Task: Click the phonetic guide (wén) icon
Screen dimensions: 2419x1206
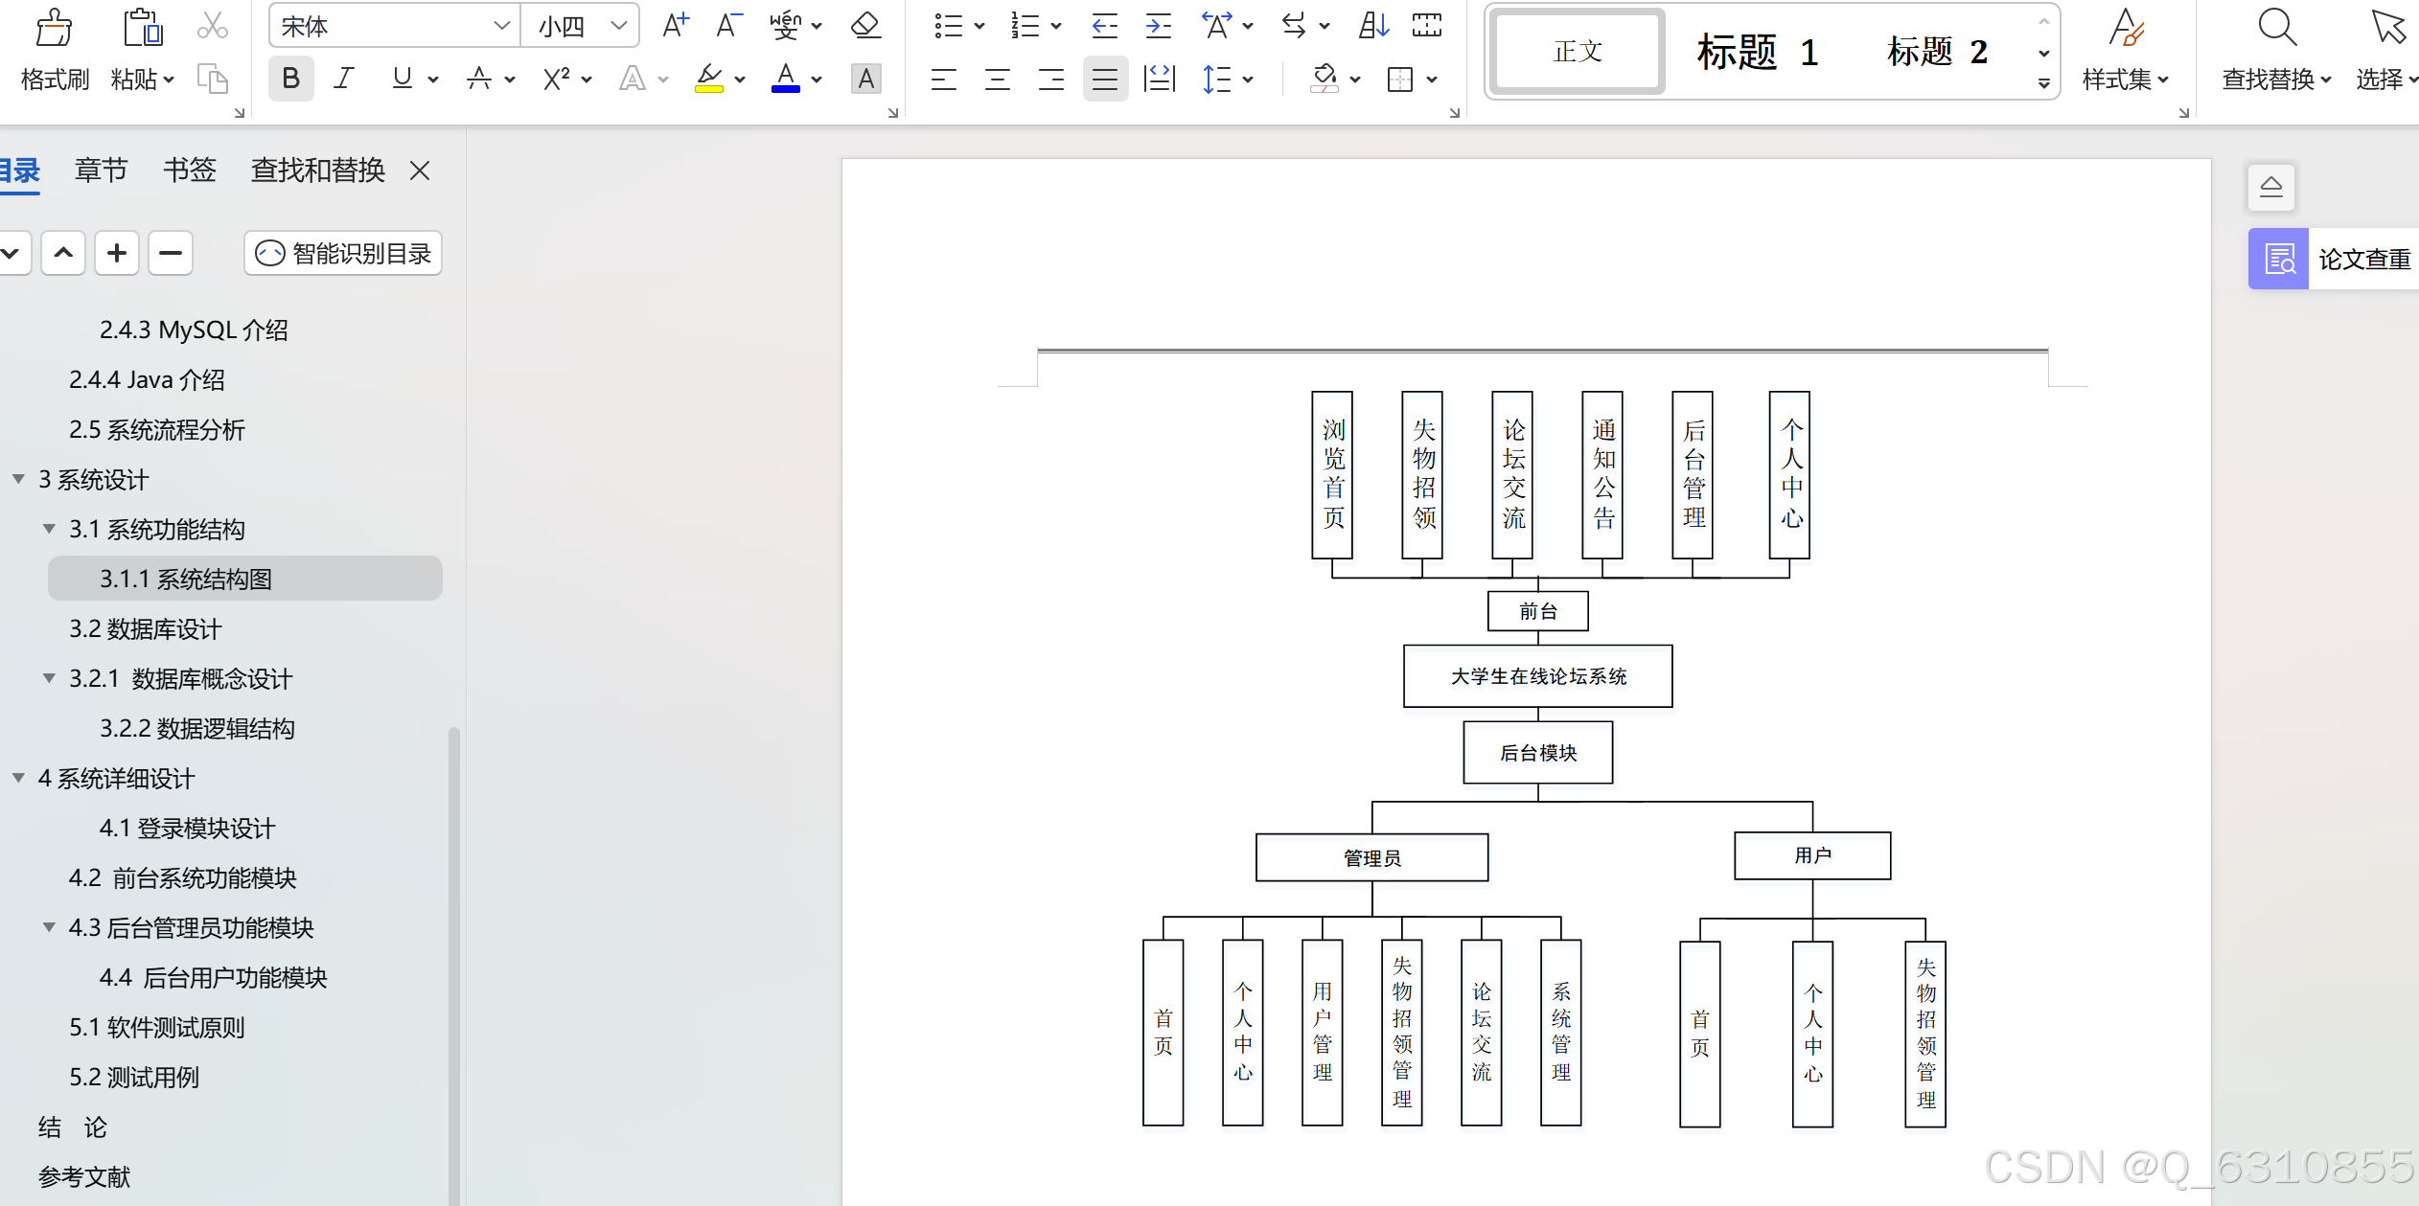Action: click(x=786, y=26)
